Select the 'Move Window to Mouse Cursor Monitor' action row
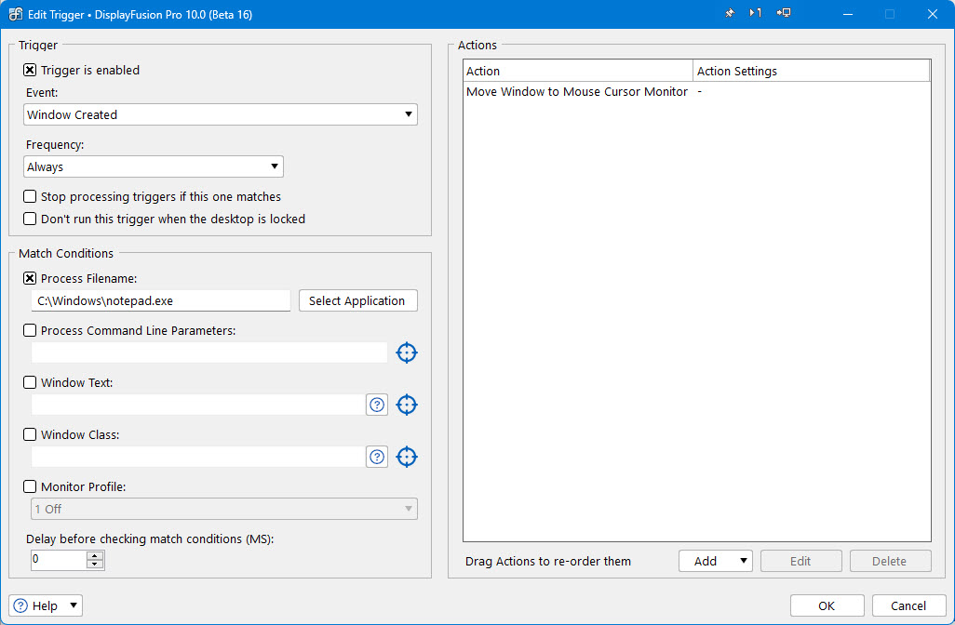The width and height of the screenshot is (955, 625). click(577, 92)
